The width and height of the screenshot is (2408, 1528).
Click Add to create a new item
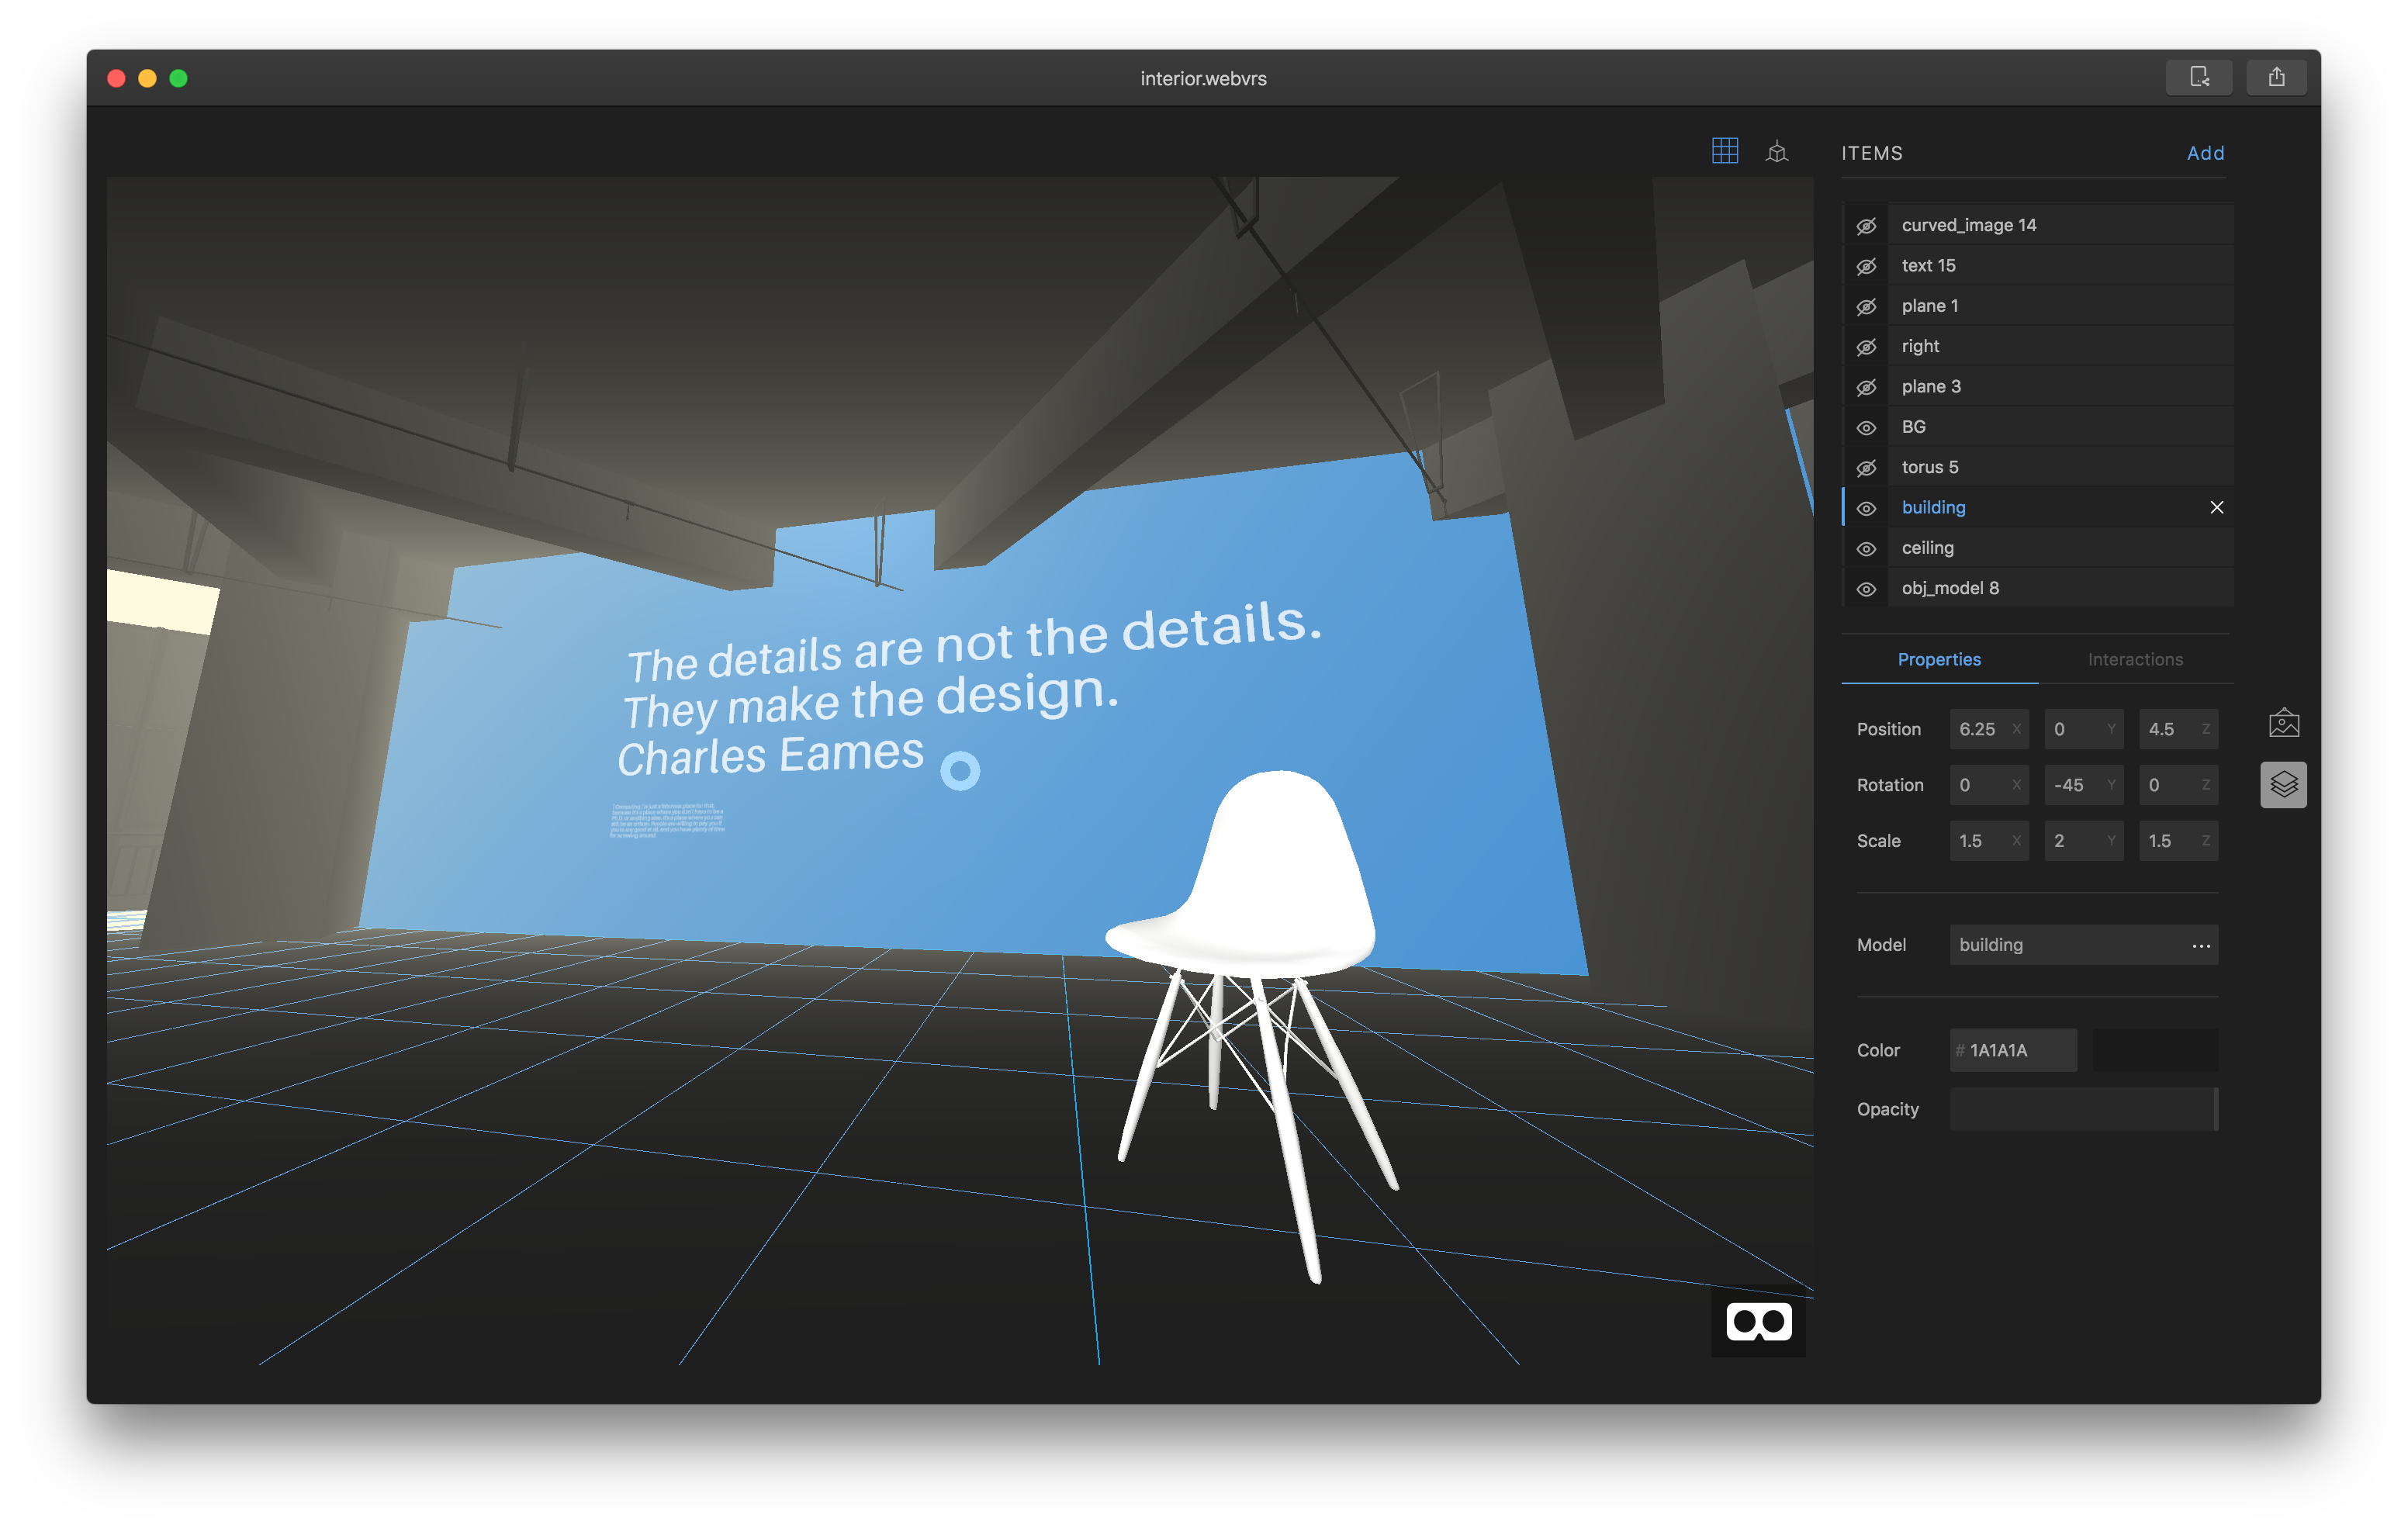click(x=2206, y=153)
